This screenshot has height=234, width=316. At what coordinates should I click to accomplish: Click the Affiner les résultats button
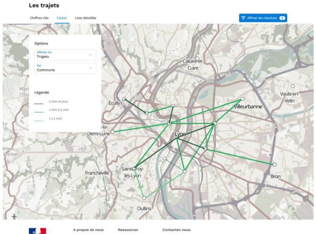[263, 18]
